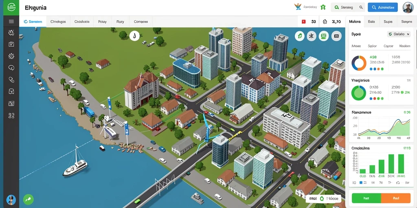The height and width of the screenshot is (208, 417).
Task: Click the green leaf map overlay button
Action: [x=300, y=36]
